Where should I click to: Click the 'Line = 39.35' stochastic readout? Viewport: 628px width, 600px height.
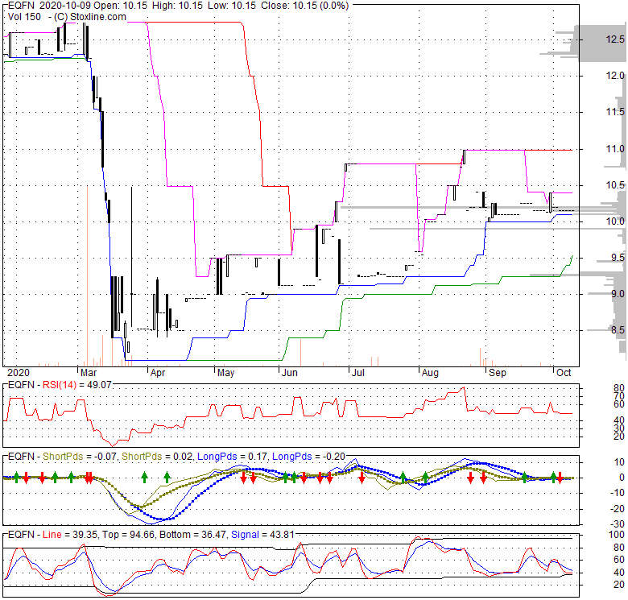(x=70, y=535)
